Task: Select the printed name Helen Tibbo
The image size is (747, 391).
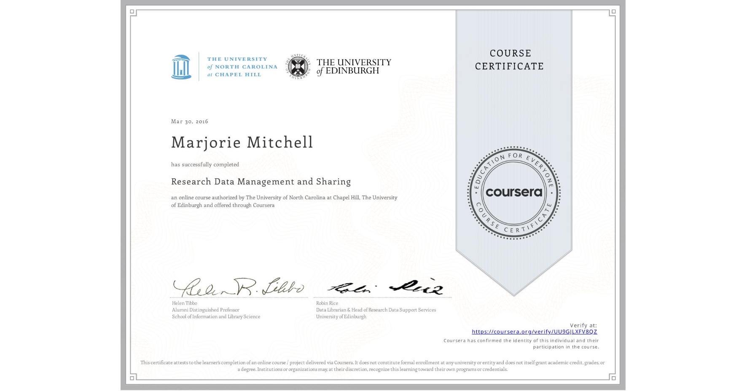Action: (x=184, y=303)
